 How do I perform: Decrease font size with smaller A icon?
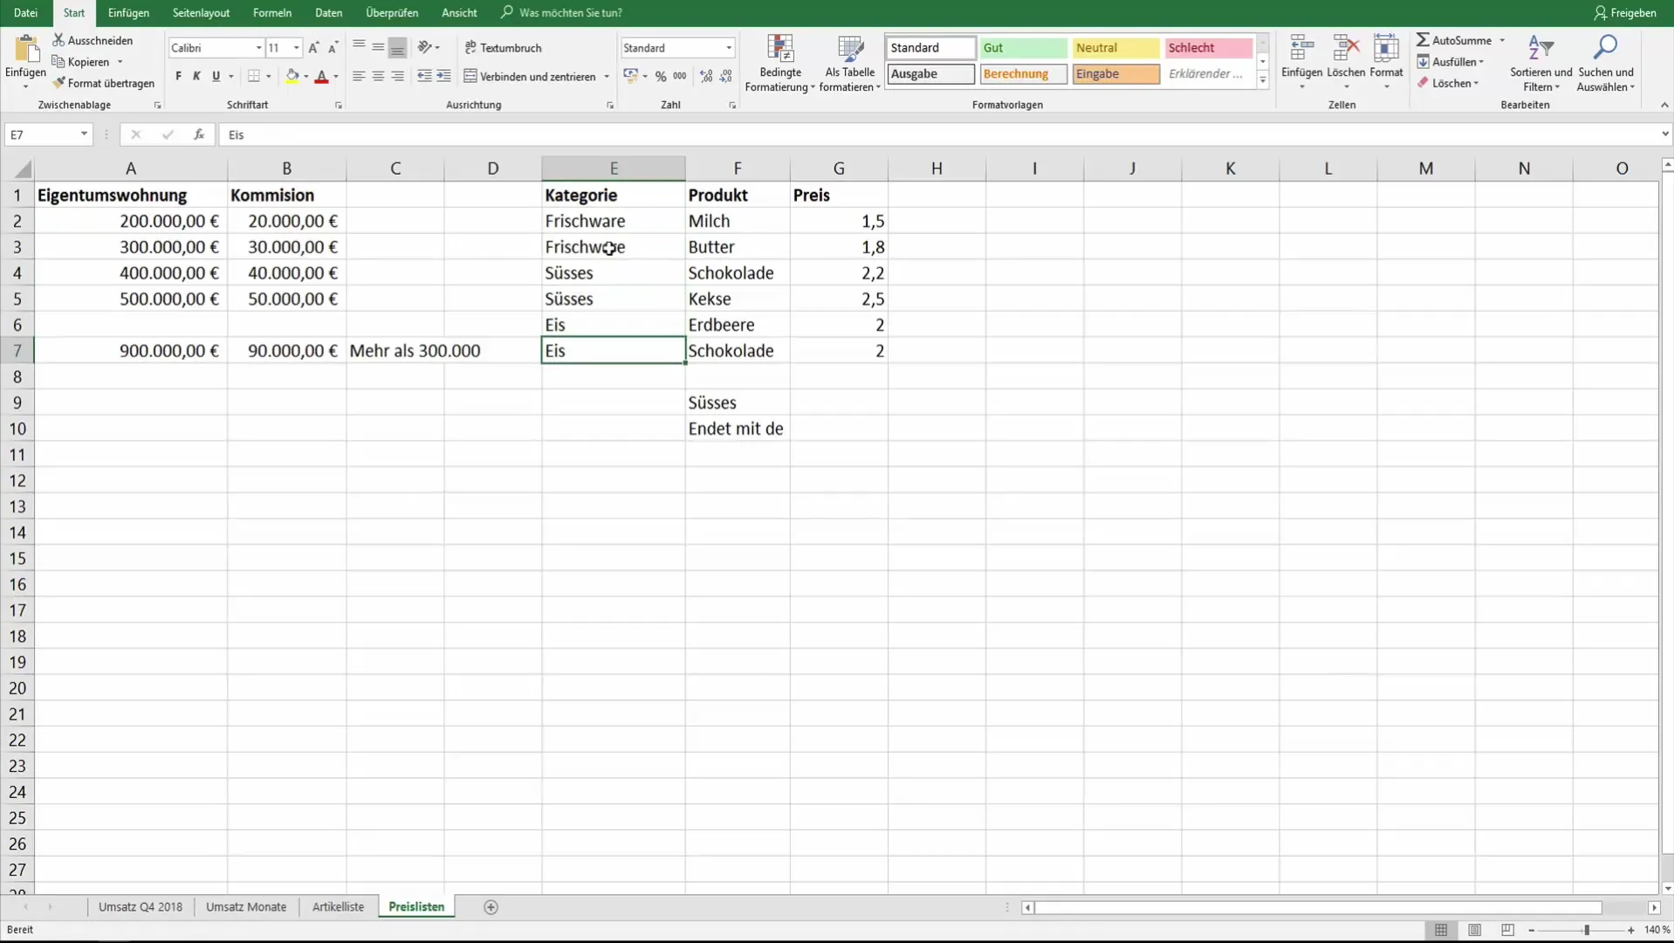[x=333, y=48]
